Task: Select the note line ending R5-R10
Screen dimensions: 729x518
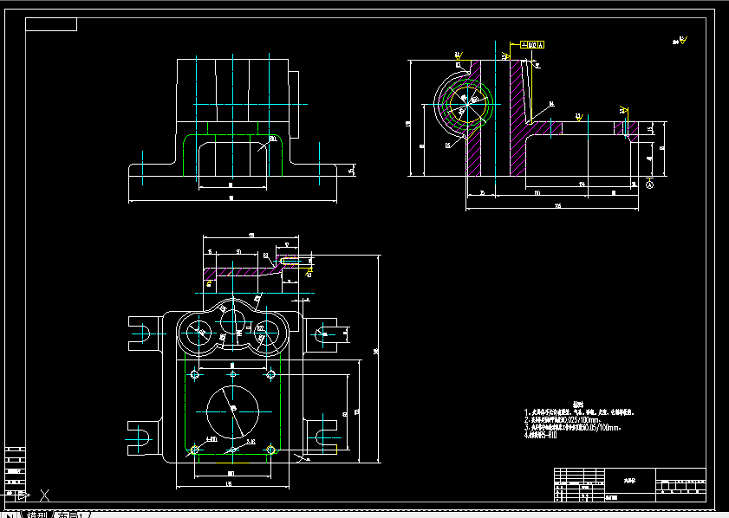Action: point(541,436)
